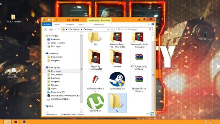Open the volume tray icon
This screenshot has width=220, height=124.
coord(214,122)
